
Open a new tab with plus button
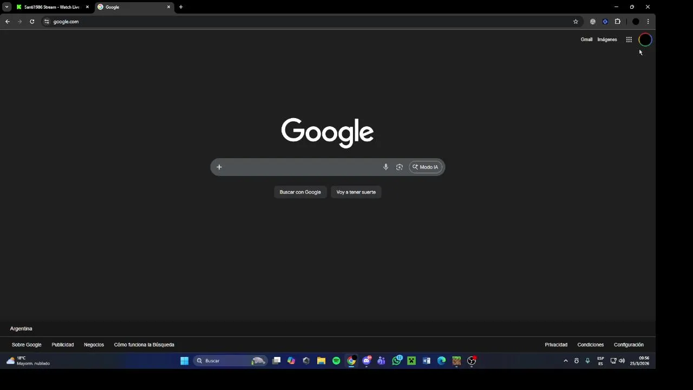181,7
